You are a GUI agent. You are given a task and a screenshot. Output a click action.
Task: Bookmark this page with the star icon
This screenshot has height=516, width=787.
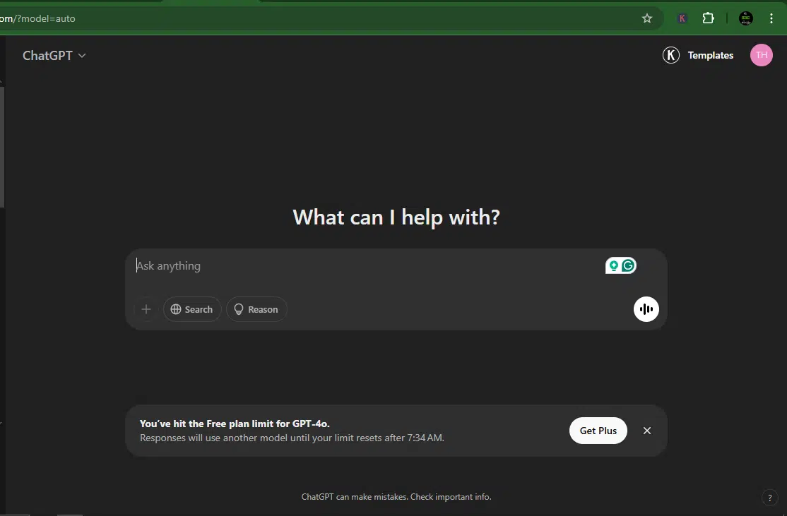(x=647, y=18)
